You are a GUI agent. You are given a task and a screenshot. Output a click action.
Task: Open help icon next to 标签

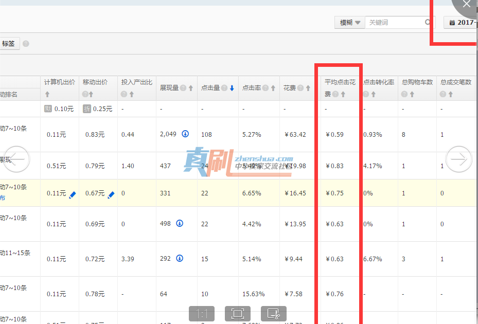(26, 44)
